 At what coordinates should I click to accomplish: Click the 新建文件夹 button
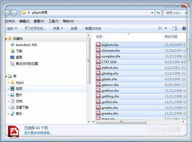pos(93,28)
